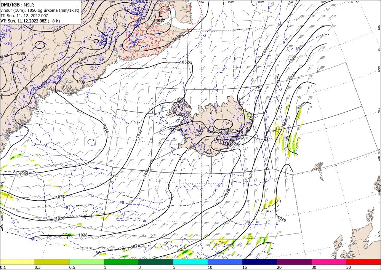This screenshot has height=270, width=381.
Task: Select the pink 30–50 legend swatch
Action: click(x=329, y=262)
